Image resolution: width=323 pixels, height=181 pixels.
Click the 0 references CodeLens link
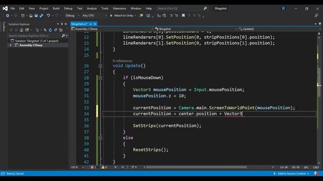tap(122, 61)
